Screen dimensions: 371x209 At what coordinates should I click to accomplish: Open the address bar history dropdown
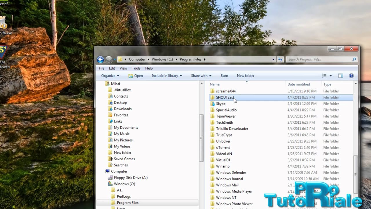[273, 60]
